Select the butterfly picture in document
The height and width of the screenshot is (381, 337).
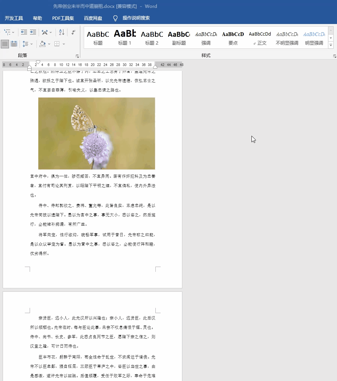[96, 133]
